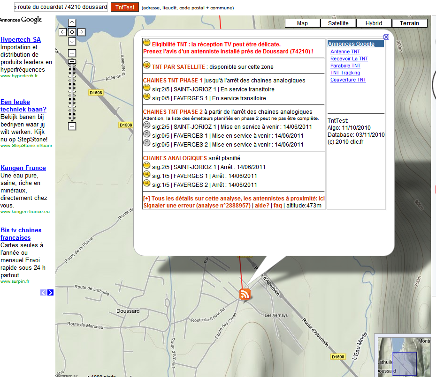The width and height of the screenshot is (436, 377).
Task: Open the Recevoir La TNT link
Action: (x=349, y=59)
